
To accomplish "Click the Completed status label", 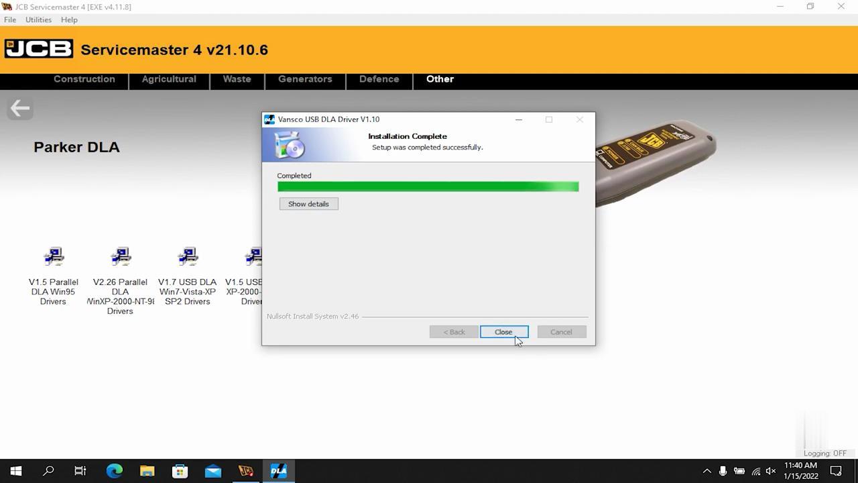I will 294,176.
